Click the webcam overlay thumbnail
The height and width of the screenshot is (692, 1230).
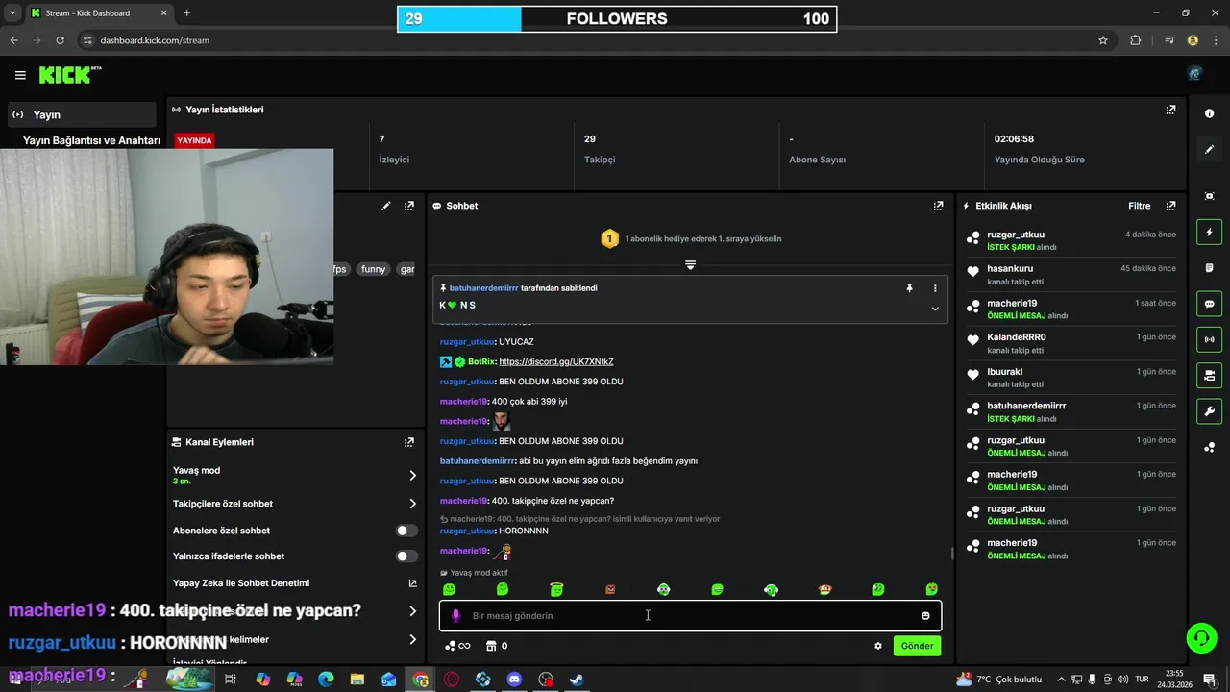pos(167,257)
